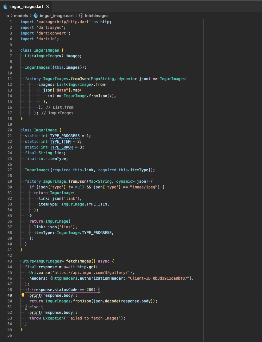This screenshot has height=342, width=262.
Task: Click the TYPE_PROGRESS declaration on line 21
Action: point(65,136)
